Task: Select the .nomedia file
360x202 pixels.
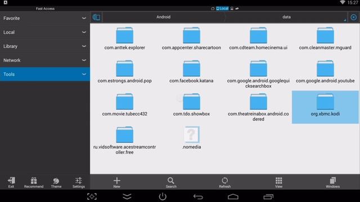Action: coord(191,138)
